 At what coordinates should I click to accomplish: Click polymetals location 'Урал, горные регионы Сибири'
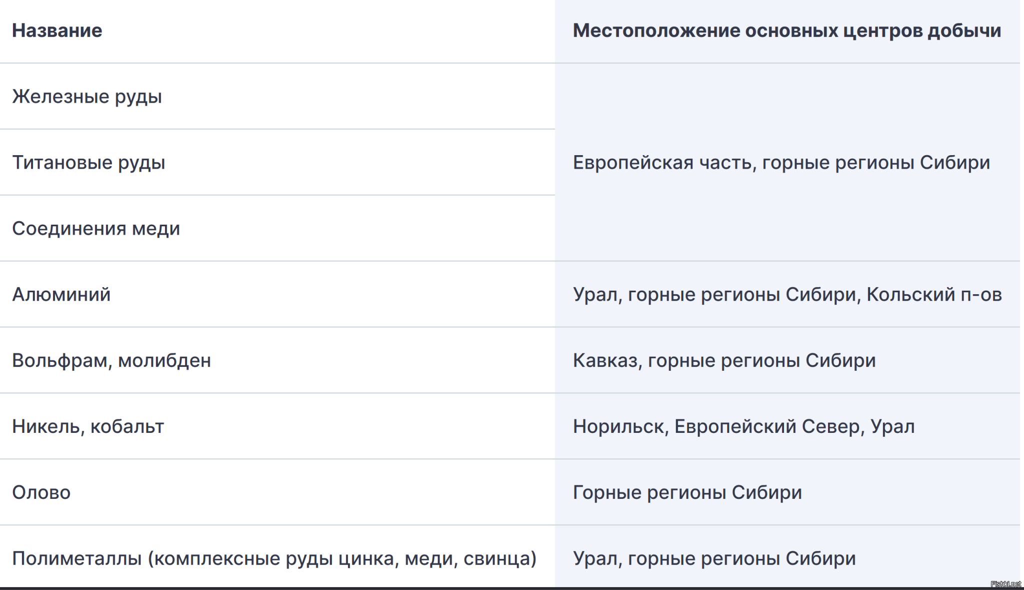click(x=714, y=559)
